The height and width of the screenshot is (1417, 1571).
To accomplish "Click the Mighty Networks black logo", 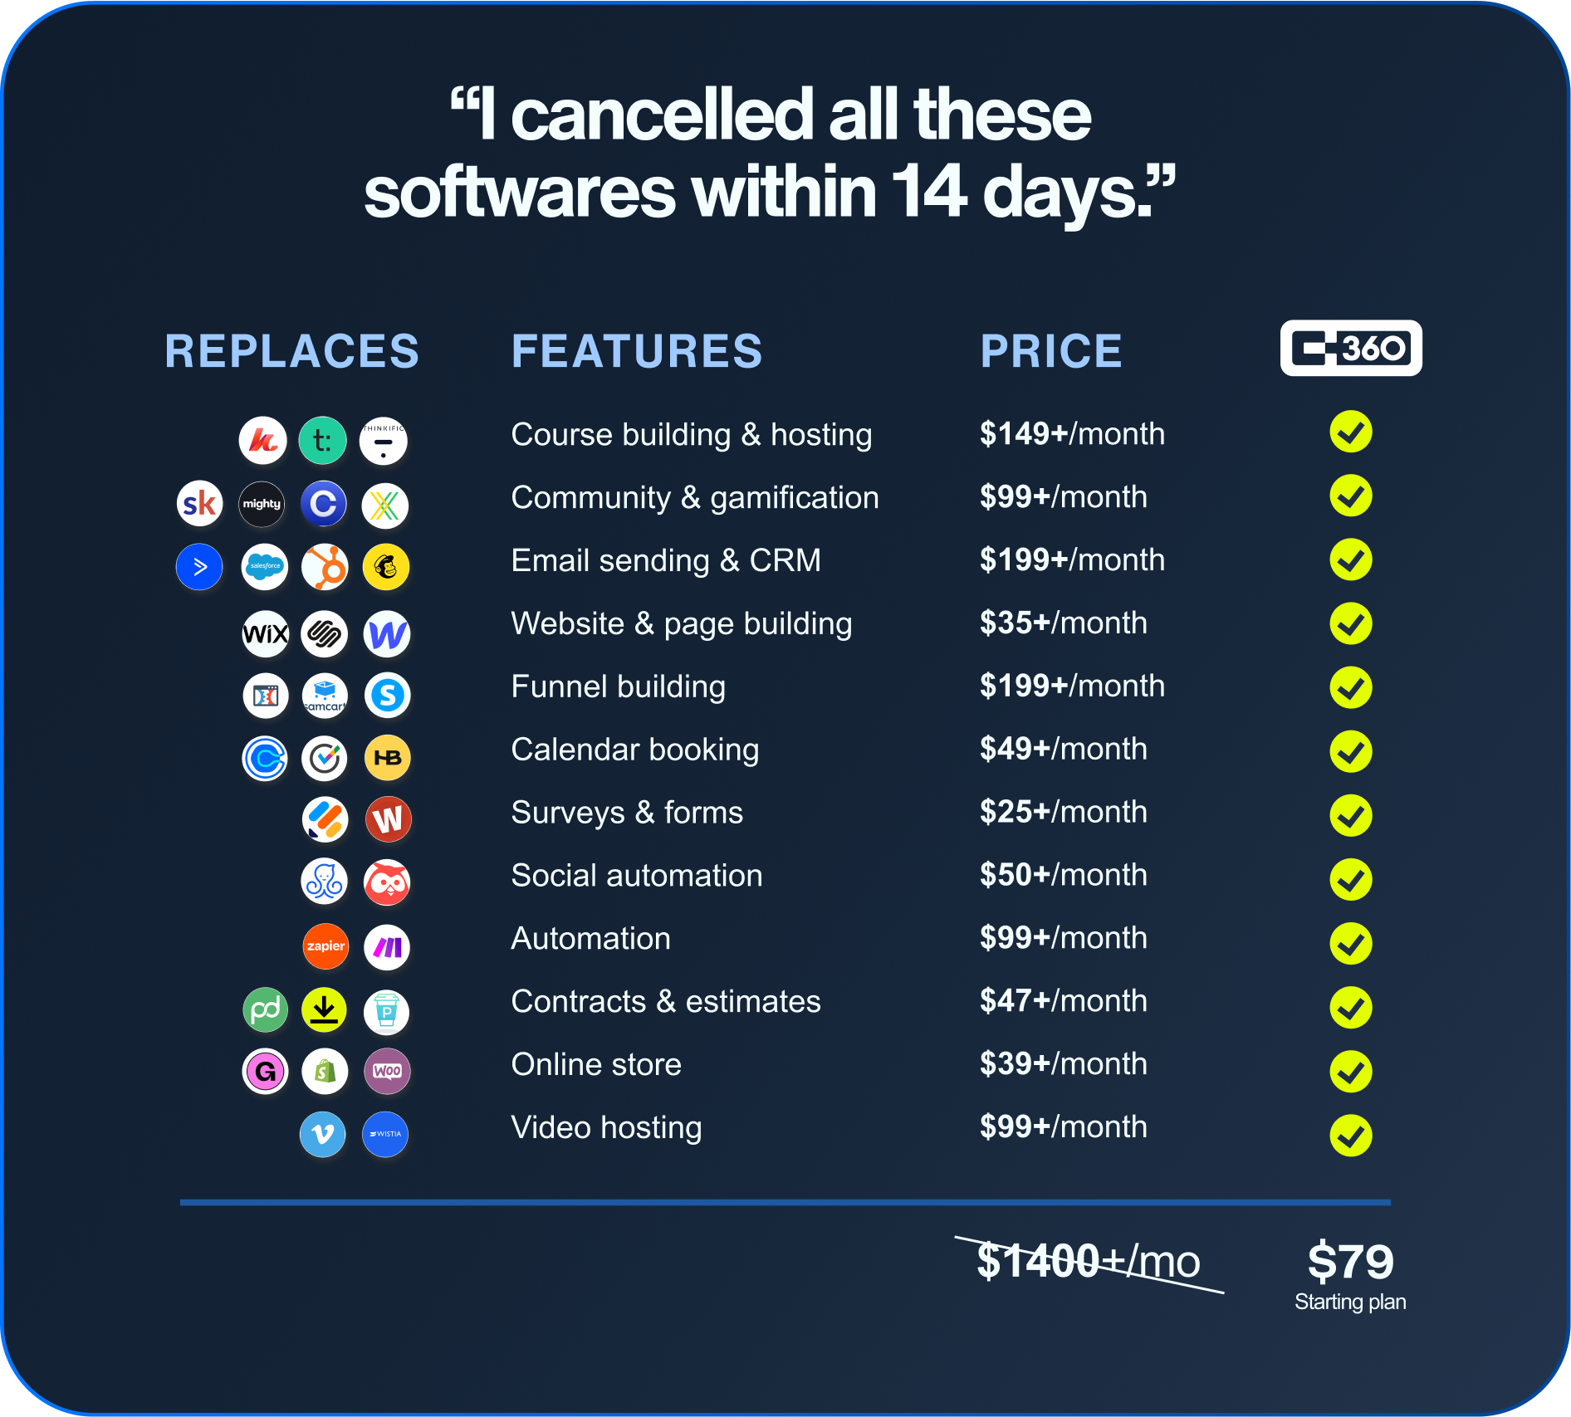I will (262, 504).
